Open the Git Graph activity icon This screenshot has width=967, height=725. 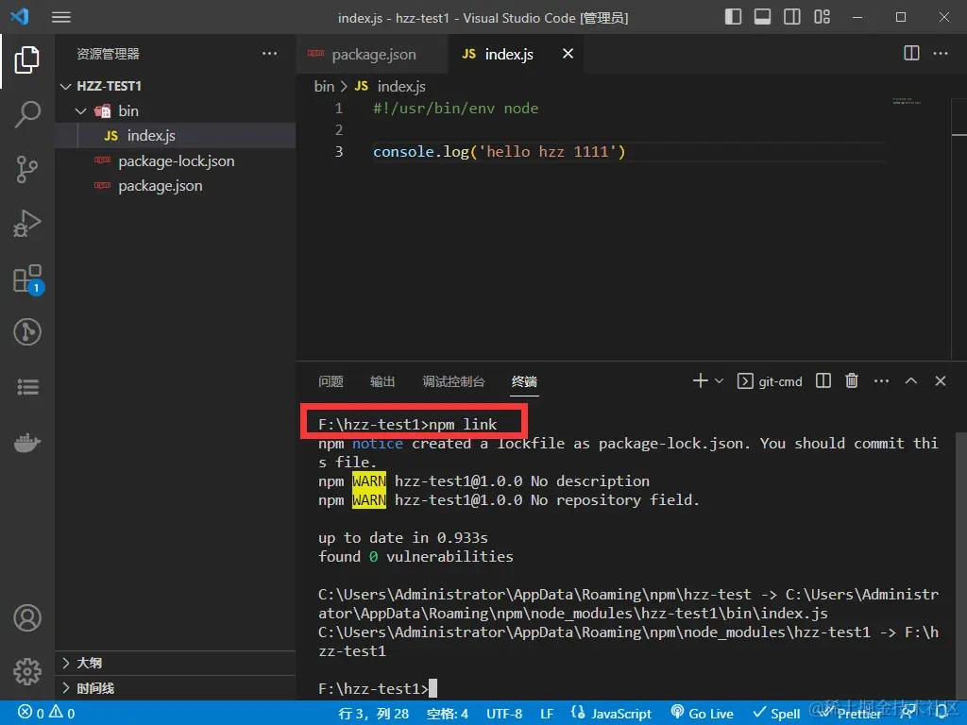pyautogui.click(x=27, y=331)
